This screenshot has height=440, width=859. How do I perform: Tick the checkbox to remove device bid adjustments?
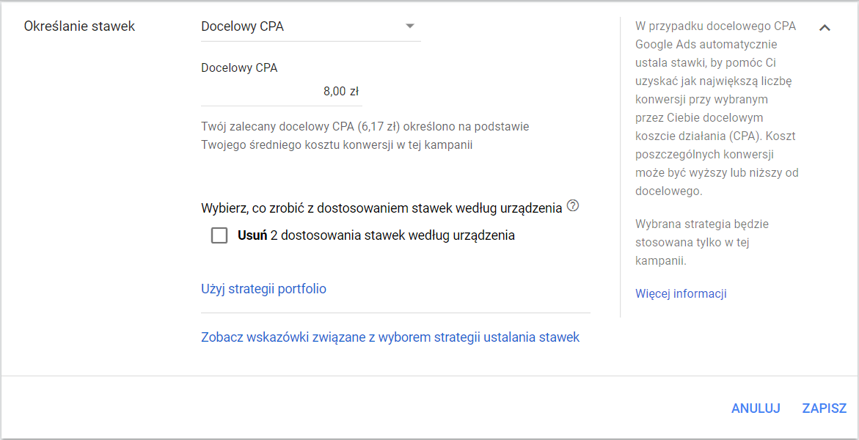point(219,235)
